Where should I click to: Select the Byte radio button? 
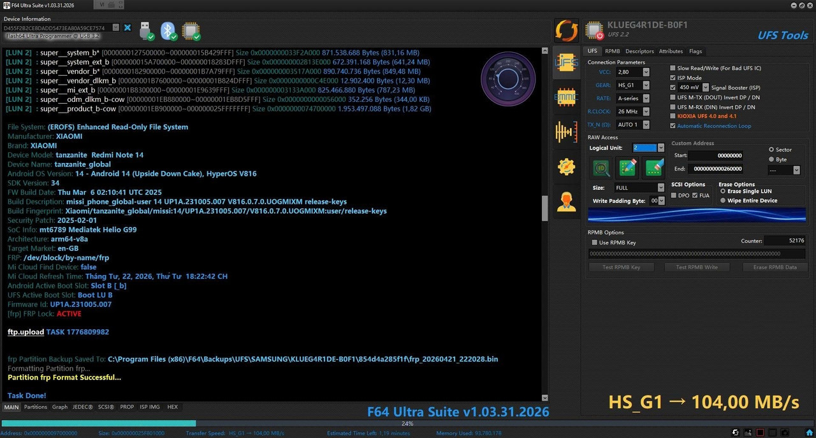click(771, 159)
